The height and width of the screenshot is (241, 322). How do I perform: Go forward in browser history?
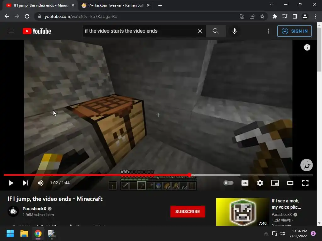coord(17,16)
